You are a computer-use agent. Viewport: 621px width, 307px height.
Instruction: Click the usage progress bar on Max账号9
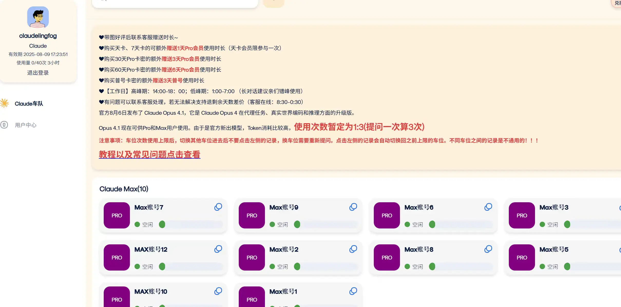(326, 225)
